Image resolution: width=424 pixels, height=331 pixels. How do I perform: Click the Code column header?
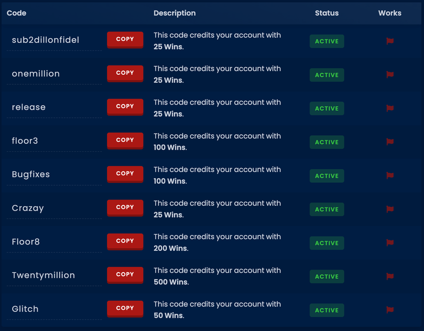point(16,13)
